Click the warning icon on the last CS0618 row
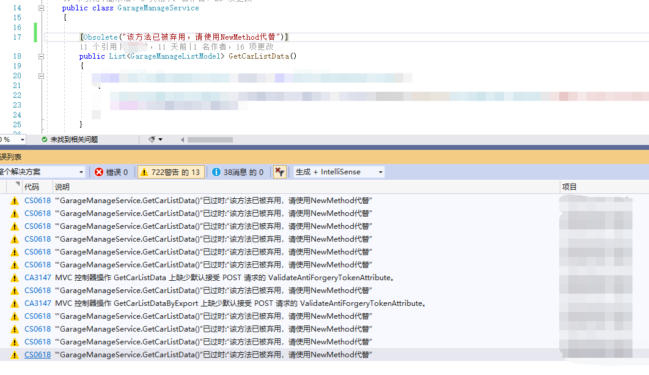This screenshot has width=649, height=375. pyautogui.click(x=14, y=355)
